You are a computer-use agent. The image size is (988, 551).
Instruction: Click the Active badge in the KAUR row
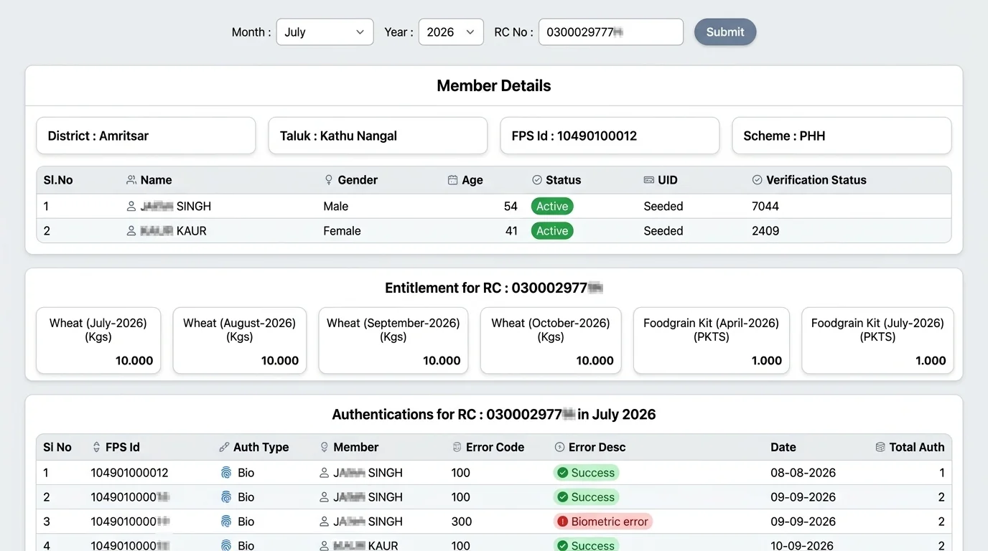(x=552, y=231)
